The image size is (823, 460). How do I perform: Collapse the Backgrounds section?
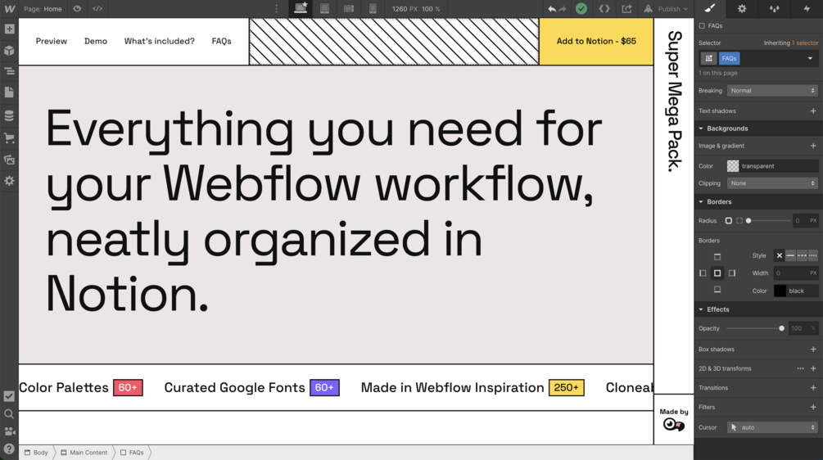(x=727, y=129)
